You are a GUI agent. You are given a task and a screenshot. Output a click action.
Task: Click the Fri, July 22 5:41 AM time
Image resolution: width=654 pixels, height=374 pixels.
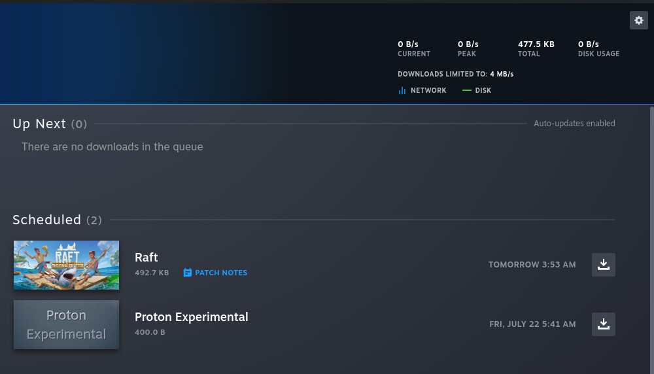pyautogui.click(x=532, y=324)
